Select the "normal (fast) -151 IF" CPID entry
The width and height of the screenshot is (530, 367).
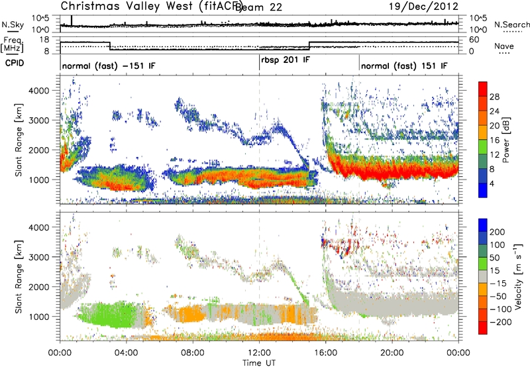109,66
